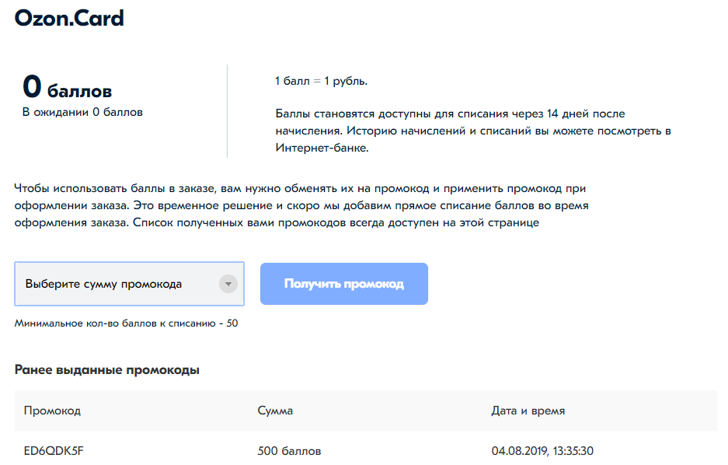728x465 pixels.
Task: Click the "Дата и время" column header
Action: tap(528, 411)
